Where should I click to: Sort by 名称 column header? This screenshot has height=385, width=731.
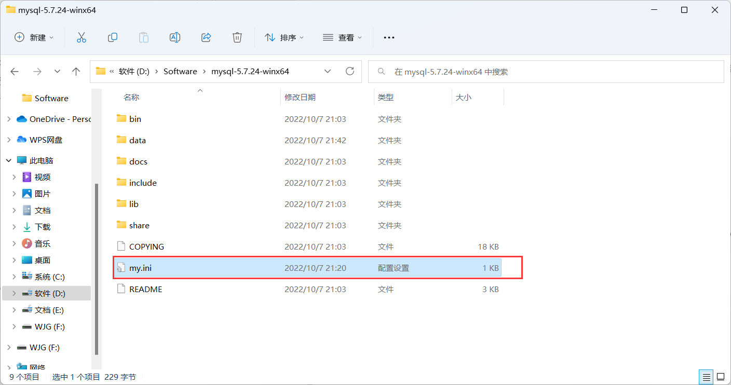pos(131,97)
